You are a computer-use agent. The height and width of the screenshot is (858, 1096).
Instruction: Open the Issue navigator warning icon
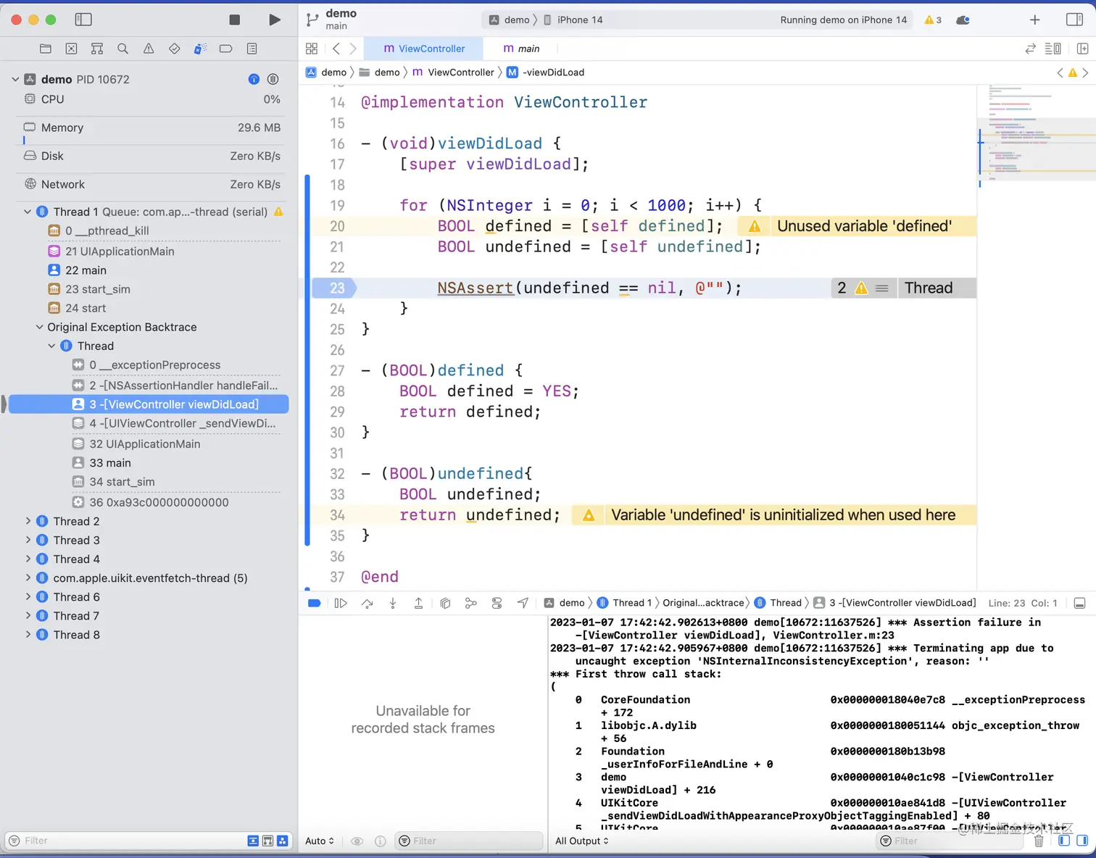[149, 49]
